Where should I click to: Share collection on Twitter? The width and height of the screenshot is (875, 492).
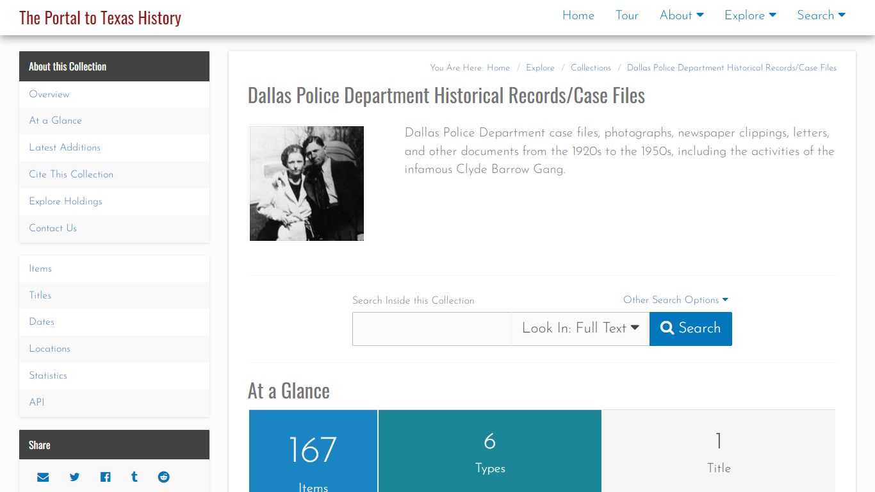click(x=74, y=477)
